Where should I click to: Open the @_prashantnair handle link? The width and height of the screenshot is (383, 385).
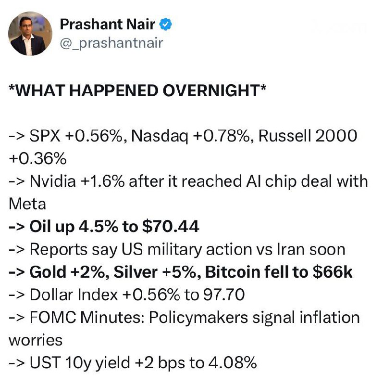pyautogui.click(x=111, y=43)
